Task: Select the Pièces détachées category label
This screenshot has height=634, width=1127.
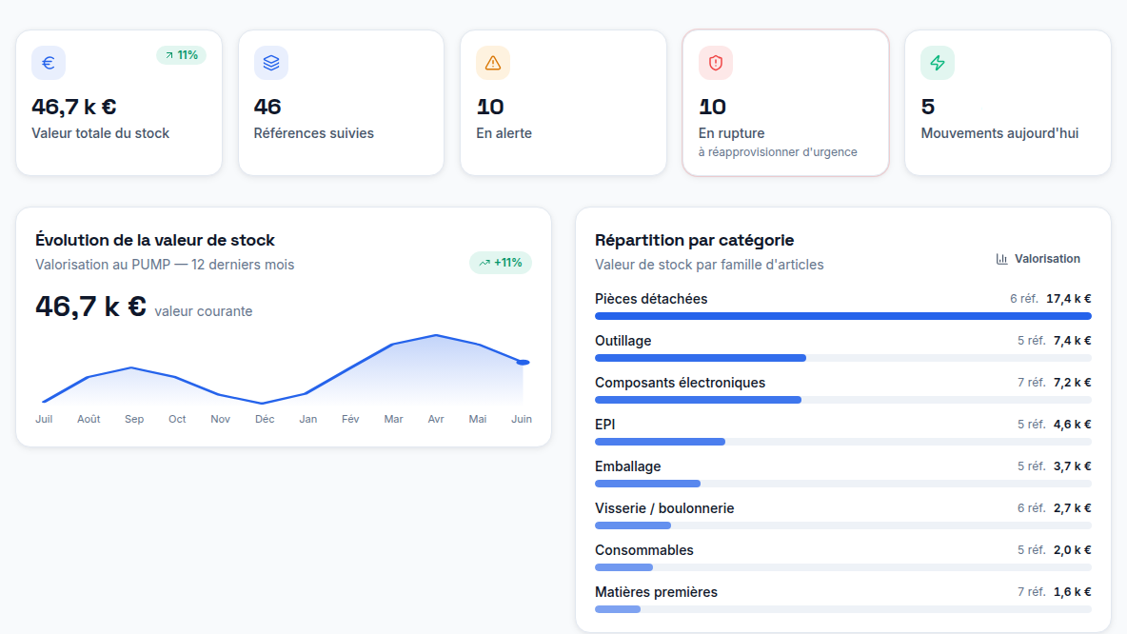Action: pos(651,299)
